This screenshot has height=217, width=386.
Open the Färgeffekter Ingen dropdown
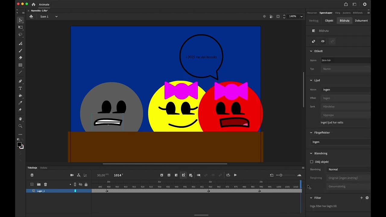tap(340, 142)
